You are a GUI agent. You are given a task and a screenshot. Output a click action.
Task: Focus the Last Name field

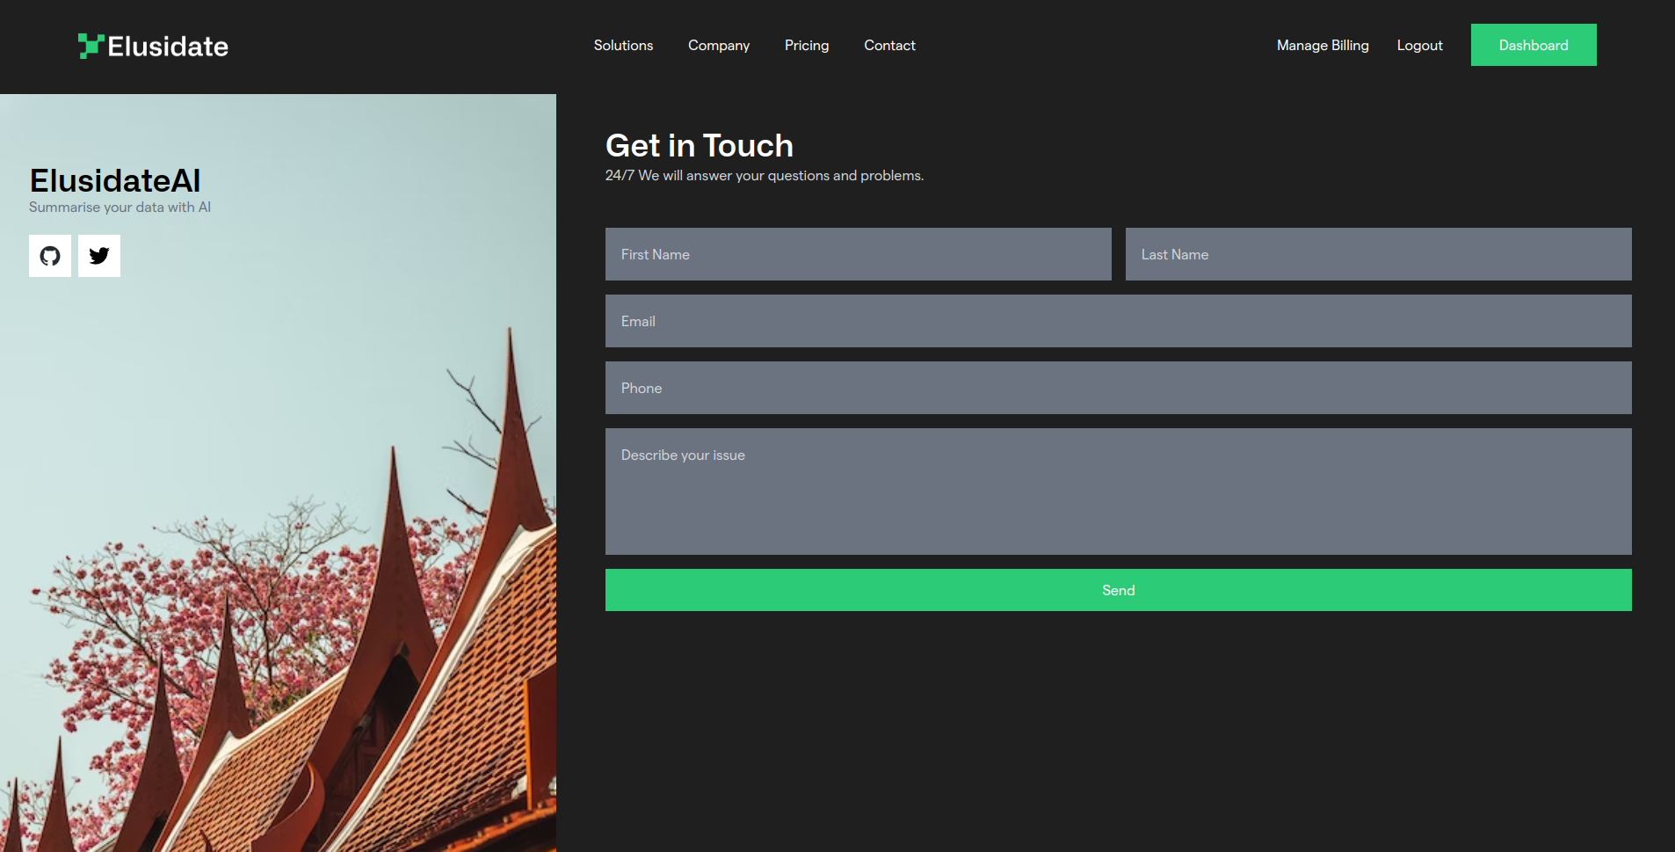(x=1379, y=254)
